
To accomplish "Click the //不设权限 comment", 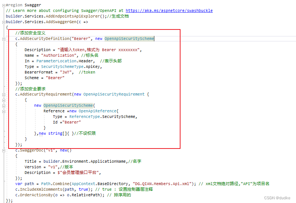I will pos(85,133).
